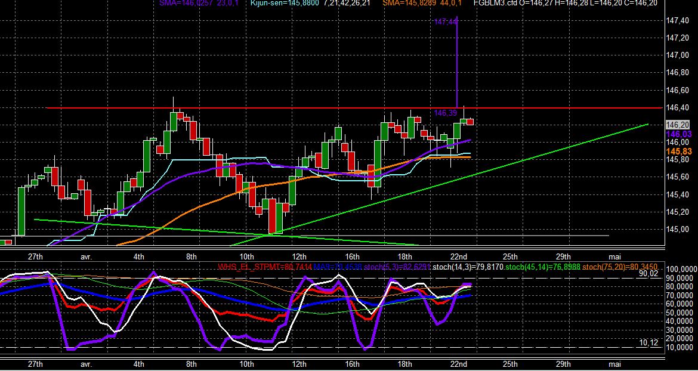698x371 pixels.
Task: Click the 145,80 price axis label
Action: click(x=679, y=160)
